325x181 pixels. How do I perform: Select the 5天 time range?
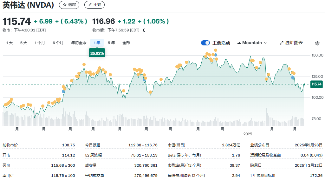(24, 43)
